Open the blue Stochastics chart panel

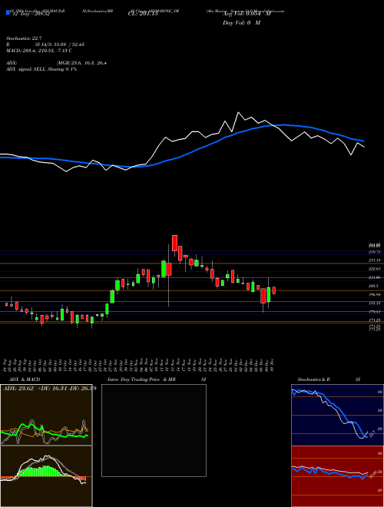[x=337, y=415]
